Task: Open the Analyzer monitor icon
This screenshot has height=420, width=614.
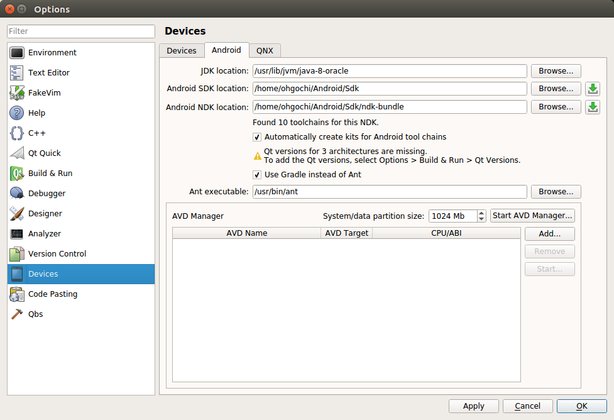Action: (x=17, y=233)
